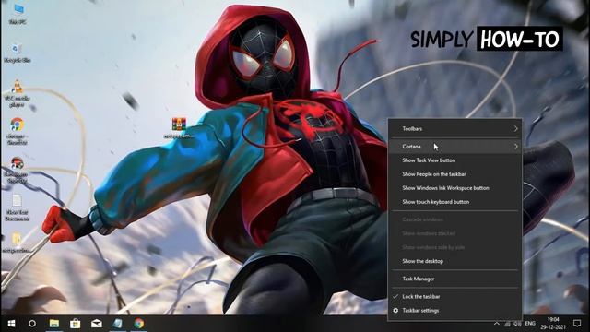The width and height of the screenshot is (590, 332).
Task: Click the Cortana circle icon on the taskbar
Action: coord(32,324)
